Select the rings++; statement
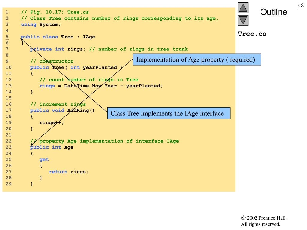The image size is (307, 230). (x=52, y=122)
